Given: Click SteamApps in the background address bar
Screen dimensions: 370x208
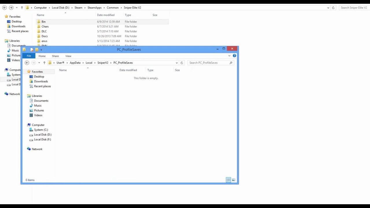Looking at the screenshot, I should coord(95,8).
